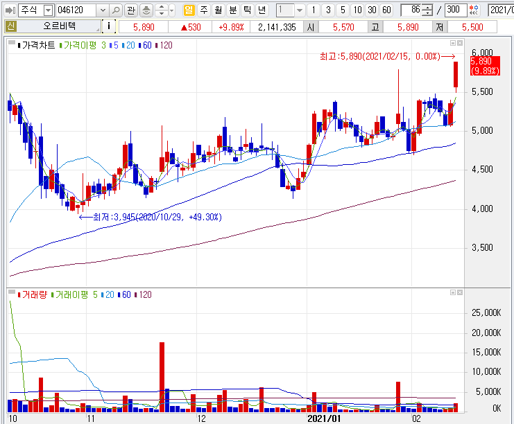
Task: Select the 30 interval button
Action: [372, 10]
